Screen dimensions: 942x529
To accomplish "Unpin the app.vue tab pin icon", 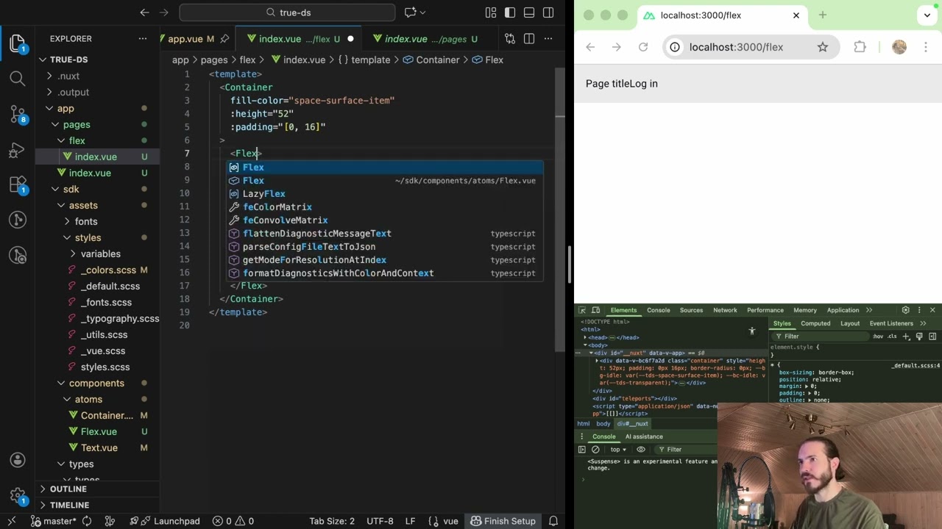I will (224, 39).
